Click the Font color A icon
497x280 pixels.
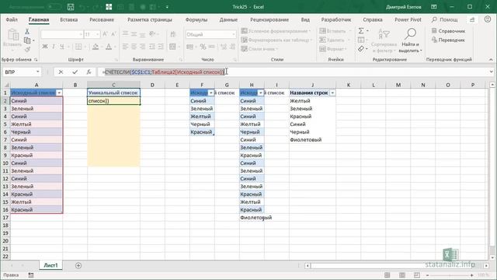pyautogui.click(x=109, y=47)
